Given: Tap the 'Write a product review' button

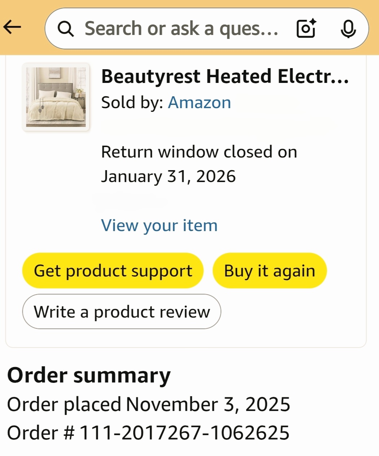Looking at the screenshot, I should pyautogui.click(x=122, y=311).
